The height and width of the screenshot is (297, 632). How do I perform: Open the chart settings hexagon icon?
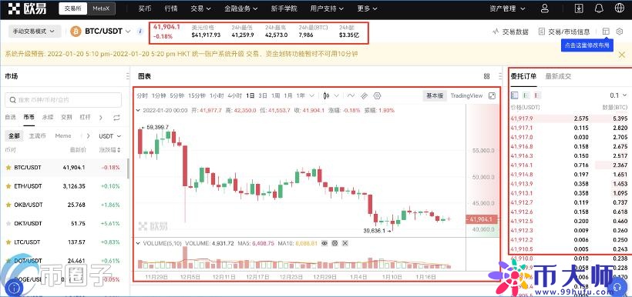(x=377, y=95)
